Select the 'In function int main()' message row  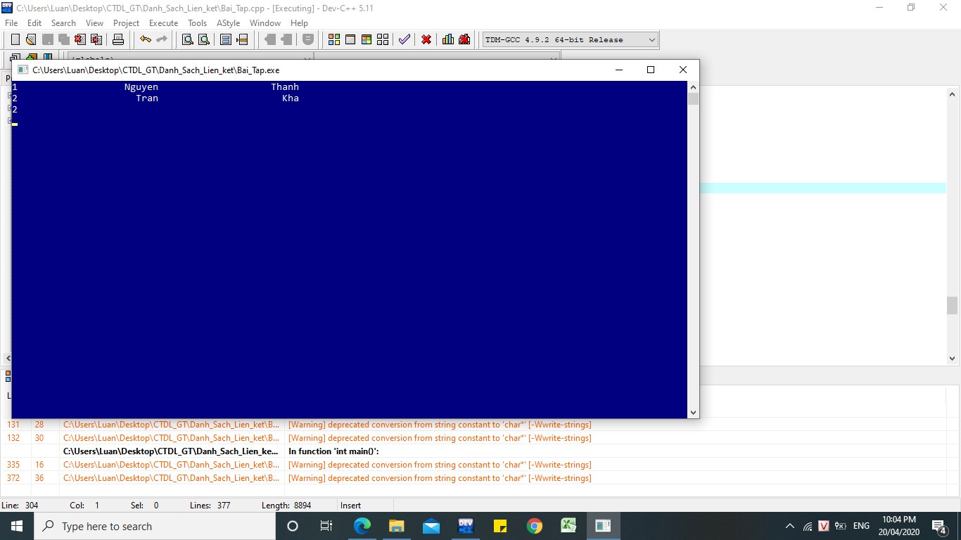333,451
